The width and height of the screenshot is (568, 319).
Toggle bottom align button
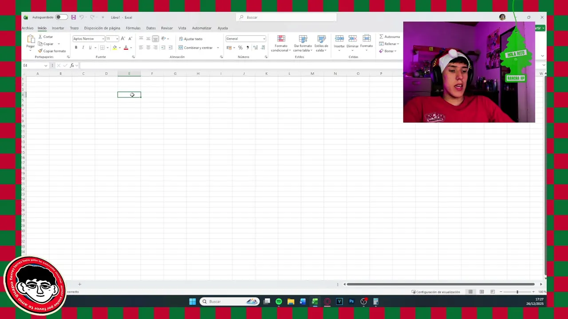(155, 39)
